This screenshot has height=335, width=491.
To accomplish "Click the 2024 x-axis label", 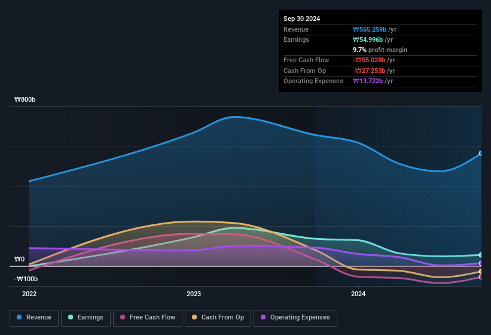I will pos(358,294).
